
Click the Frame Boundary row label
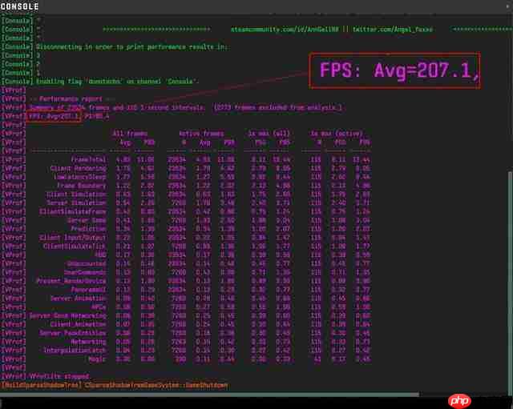click(82, 186)
